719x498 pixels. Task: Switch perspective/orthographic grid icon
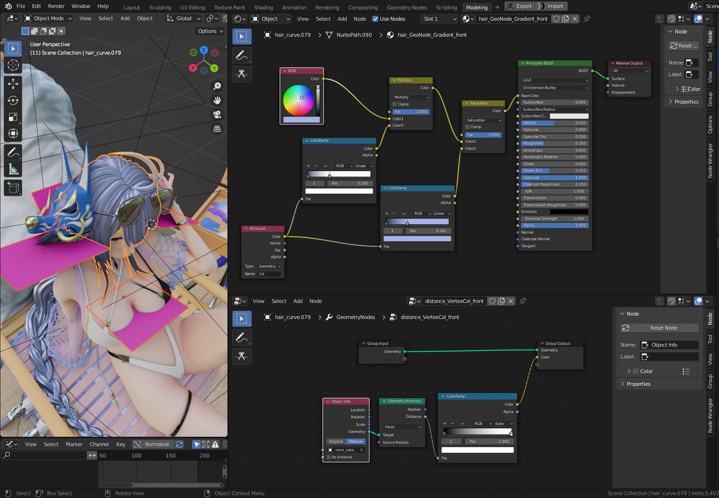click(217, 128)
